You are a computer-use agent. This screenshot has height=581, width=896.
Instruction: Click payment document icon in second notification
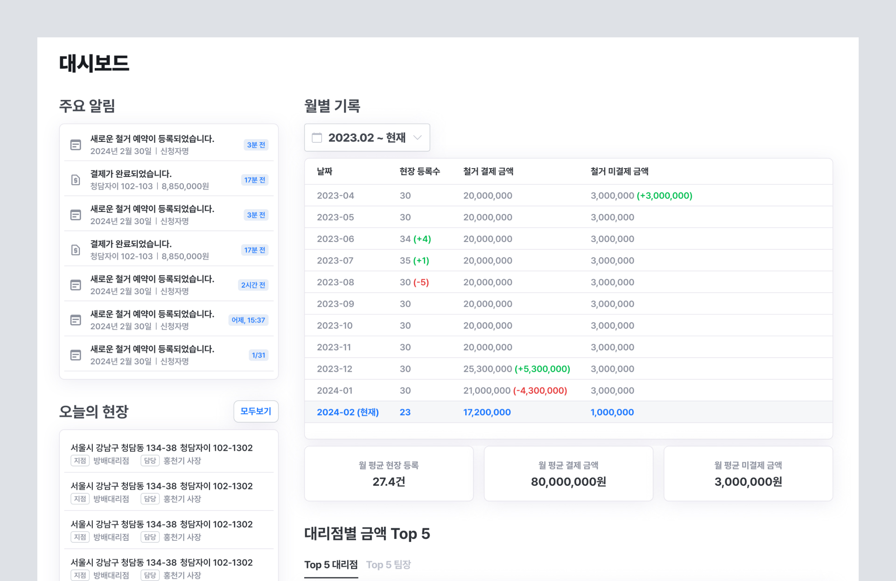(76, 180)
